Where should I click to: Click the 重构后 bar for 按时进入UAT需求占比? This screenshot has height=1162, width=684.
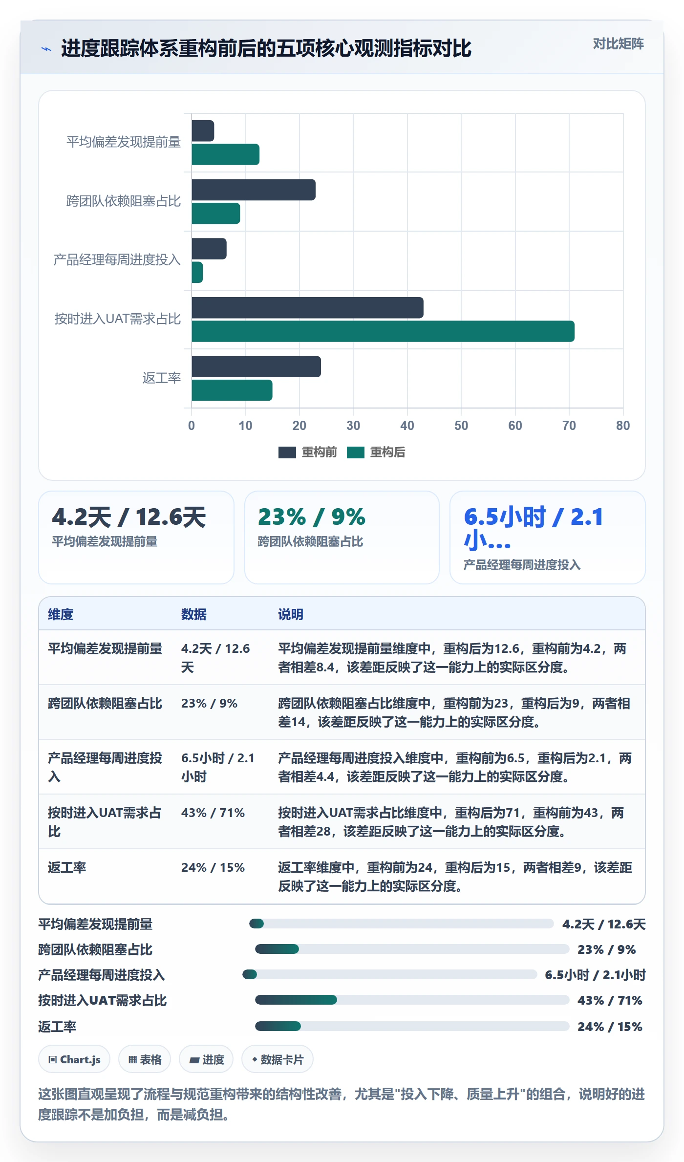[383, 331]
